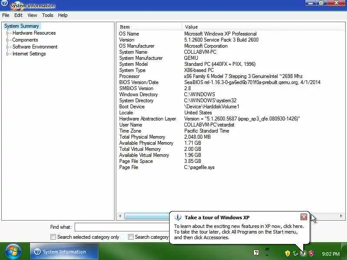Select the Software Environment tree item
The image size is (347, 260).
click(35, 47)
